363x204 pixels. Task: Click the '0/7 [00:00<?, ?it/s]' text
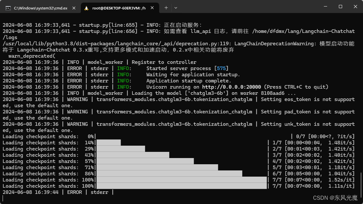coord(325,137)
